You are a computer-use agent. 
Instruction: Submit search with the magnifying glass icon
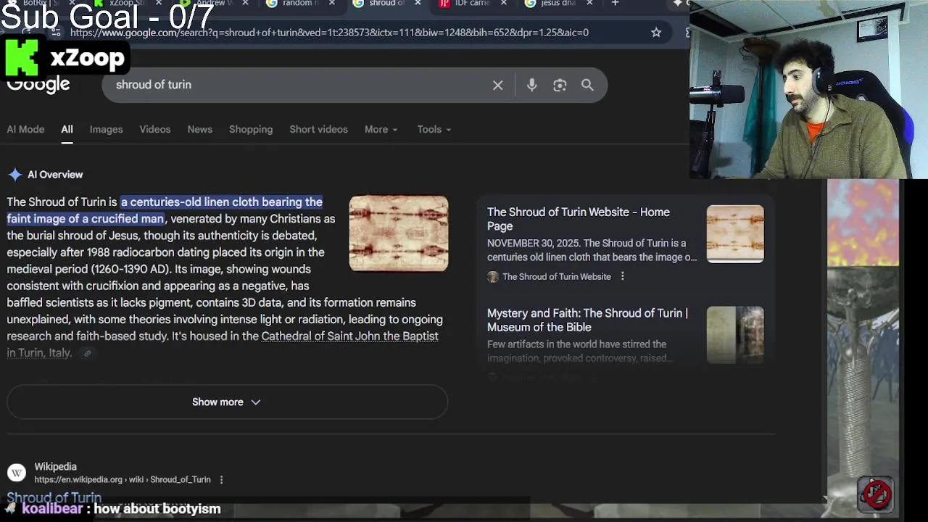587,85
